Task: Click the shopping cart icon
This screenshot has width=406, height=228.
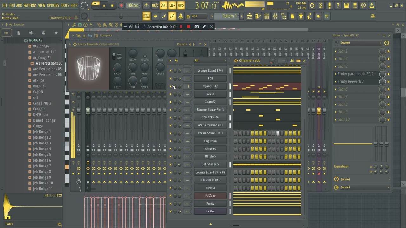Action: 326,16
